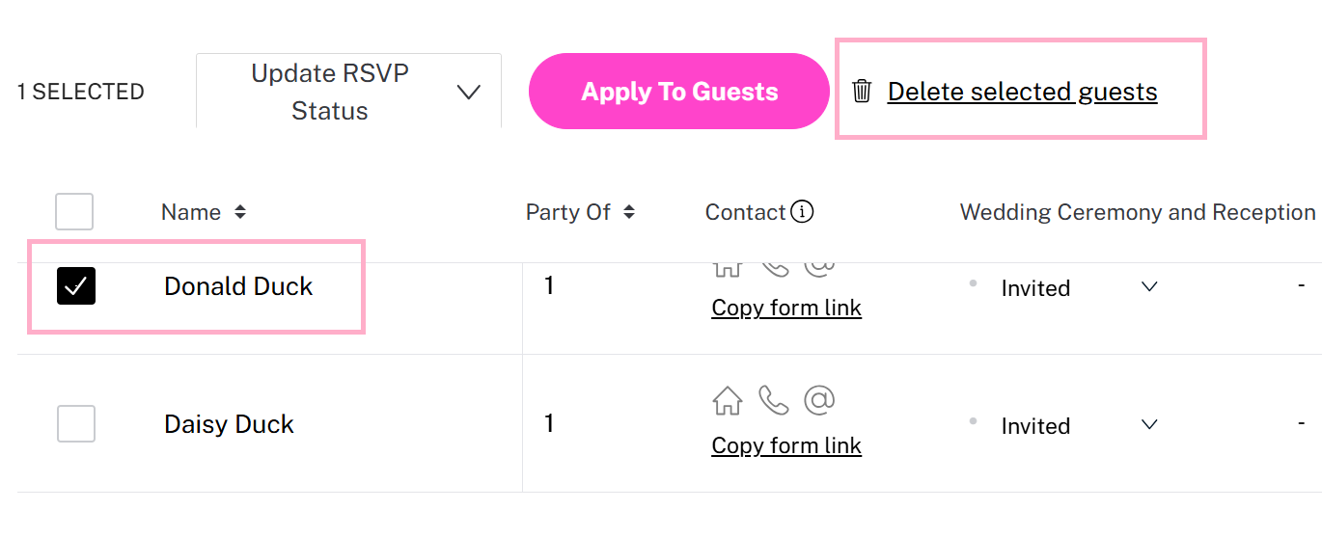The height and width of the screenshot is (537, 1322).
Task: Check the Daisy Duck checkbox
Action: [76, 423]
